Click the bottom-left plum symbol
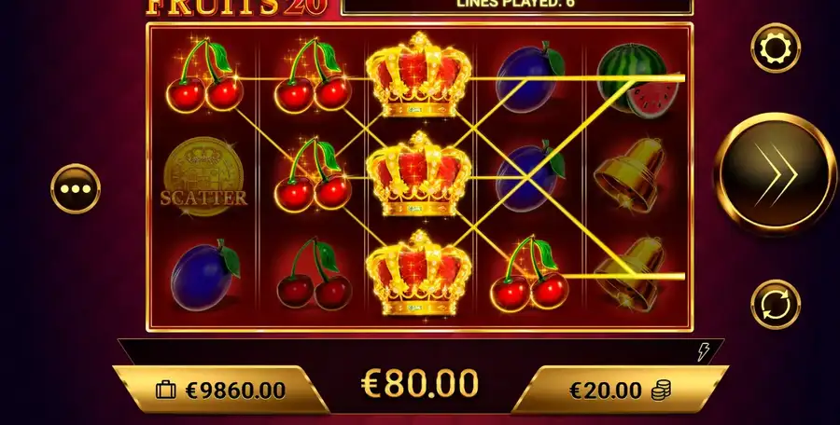The height and width of the screenshot is (425, 840). [204, 275]
